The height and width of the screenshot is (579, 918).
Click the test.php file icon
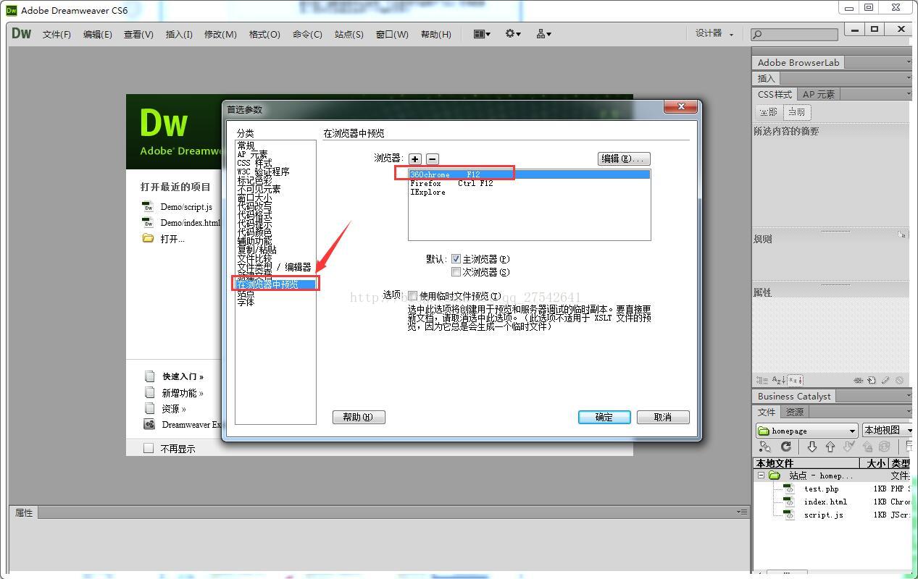point(789,489)
